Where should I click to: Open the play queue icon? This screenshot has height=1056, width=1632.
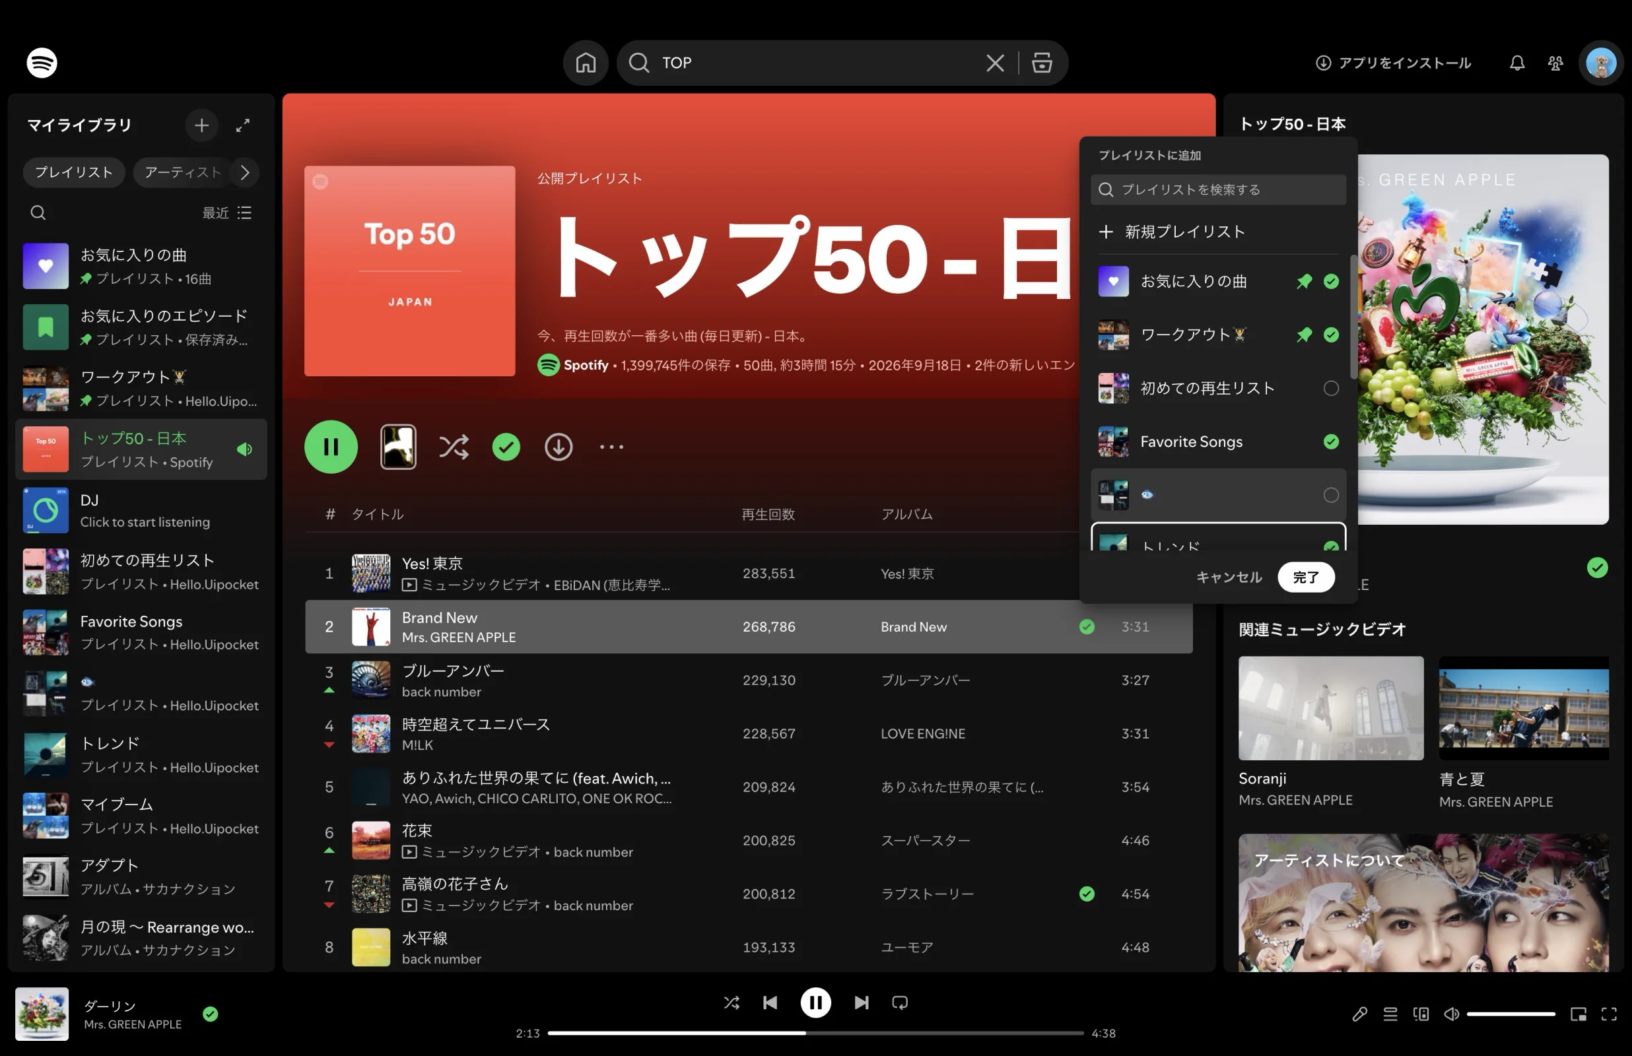1390,1014
